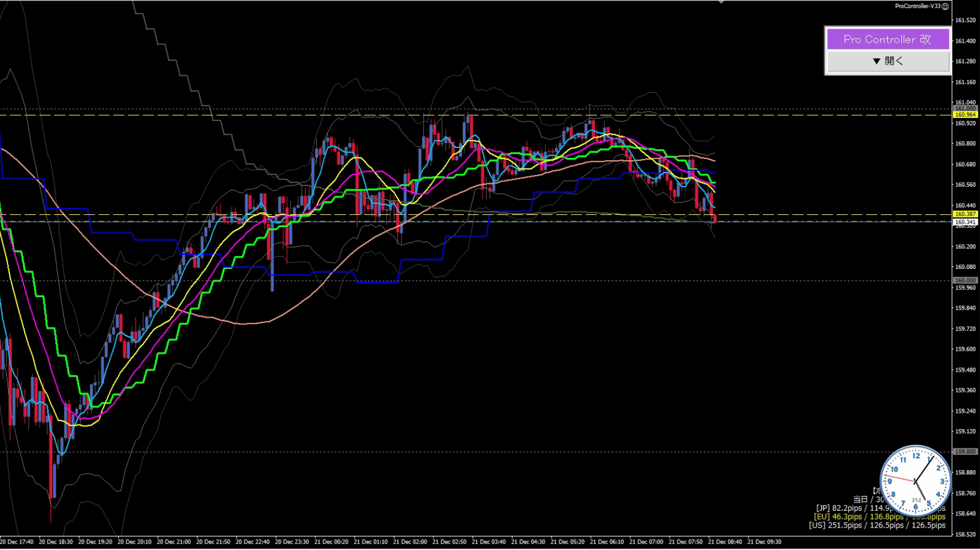Click the [EU] 46.3pips statistics line
The height and width of the screenshot is (550, 980).
tap(879, 517)
